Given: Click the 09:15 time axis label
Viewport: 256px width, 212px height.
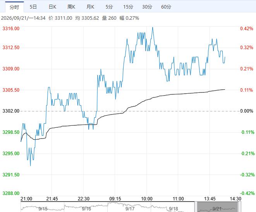Looking at the screenshot, I should point(115,199).
